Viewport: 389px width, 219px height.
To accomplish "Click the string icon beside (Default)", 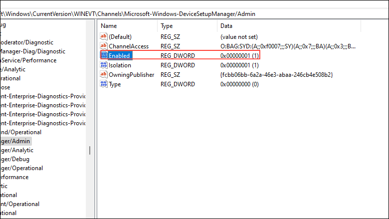I will pyautogui.click(x=104, y=36).
